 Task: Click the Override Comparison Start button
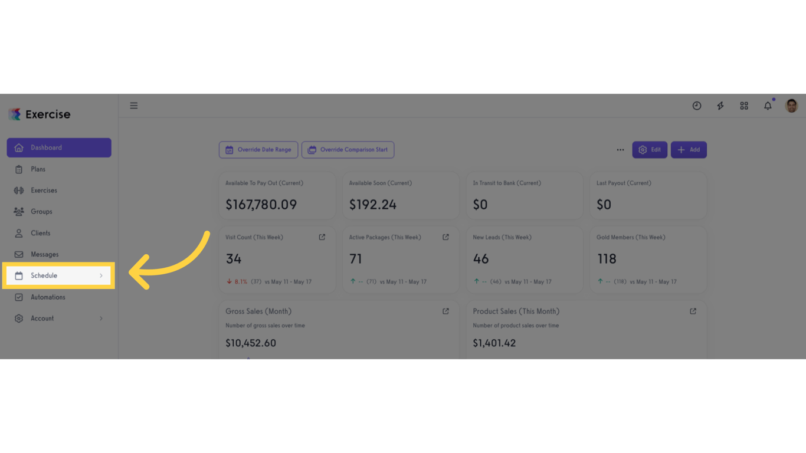point(348,150)
